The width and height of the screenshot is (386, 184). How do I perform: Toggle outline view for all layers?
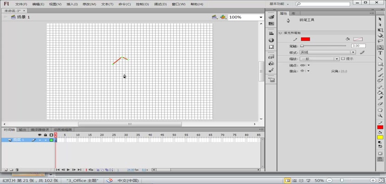51,135
